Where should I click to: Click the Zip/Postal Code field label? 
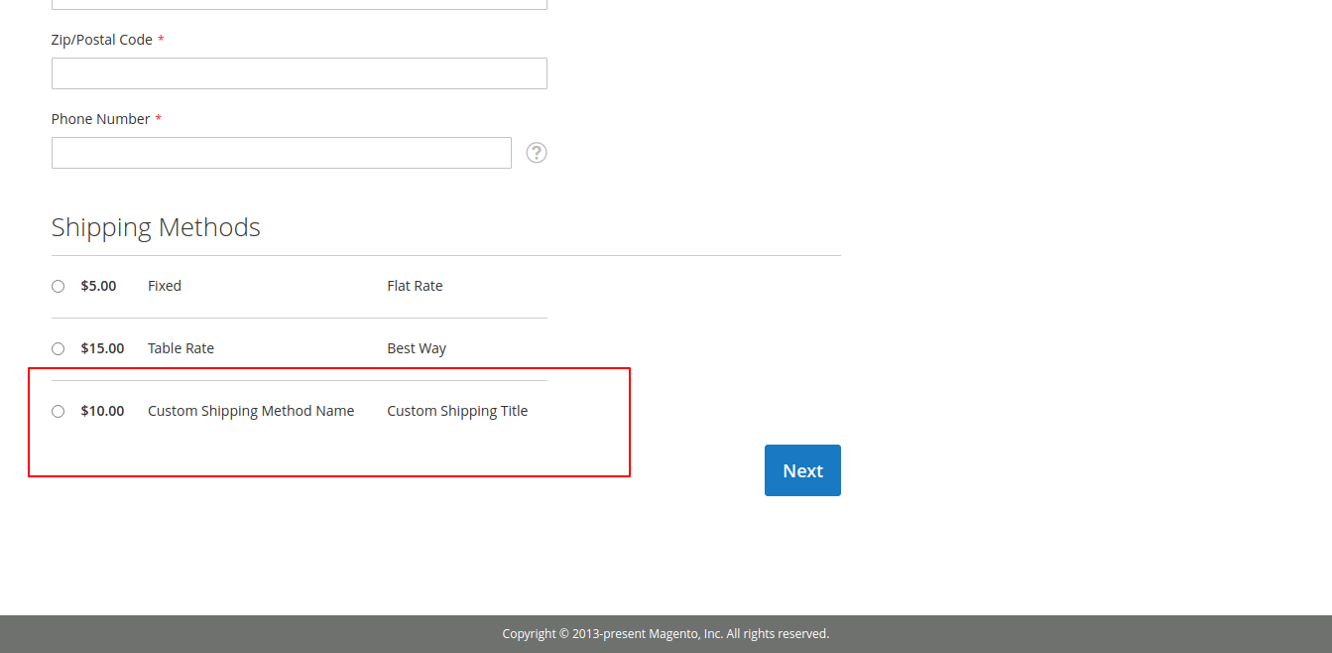click(102, 40)
